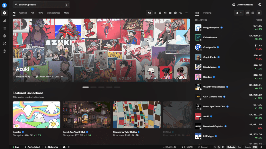Open the X (Twitter) icon in the footer
The height and width of the screenshot is (149, 266).
coord(69,147)
